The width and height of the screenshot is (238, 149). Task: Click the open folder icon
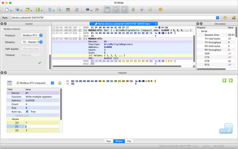coord(28,10)
